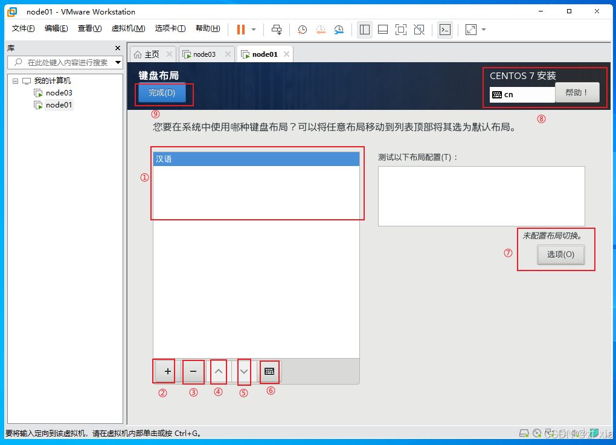Click the 帮助！ help button
Screen dimensions: 616x445
pos(577,93)
